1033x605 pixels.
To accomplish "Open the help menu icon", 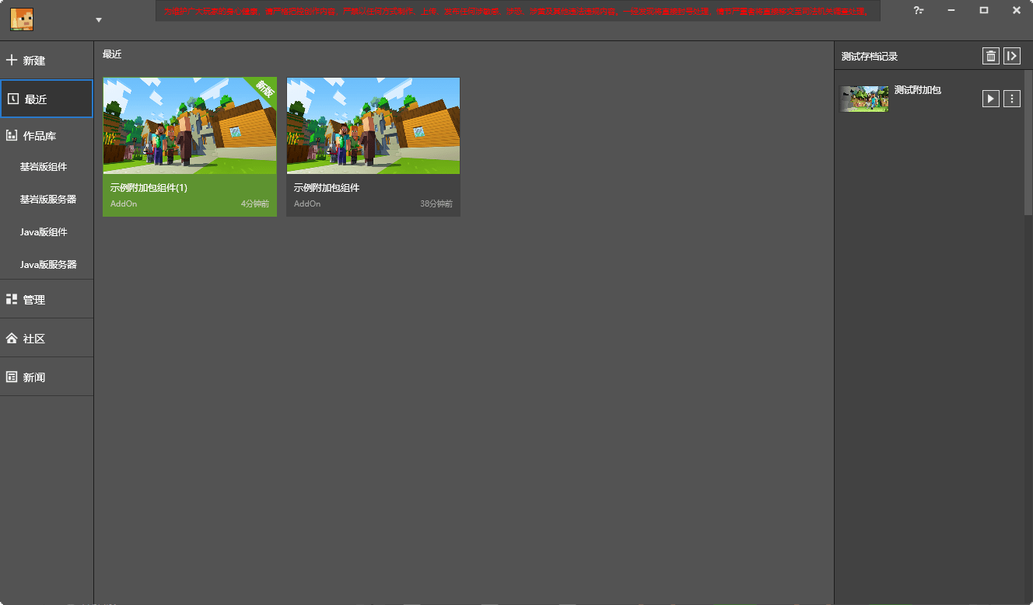I will pyautogui.click(x=919, y=10).
